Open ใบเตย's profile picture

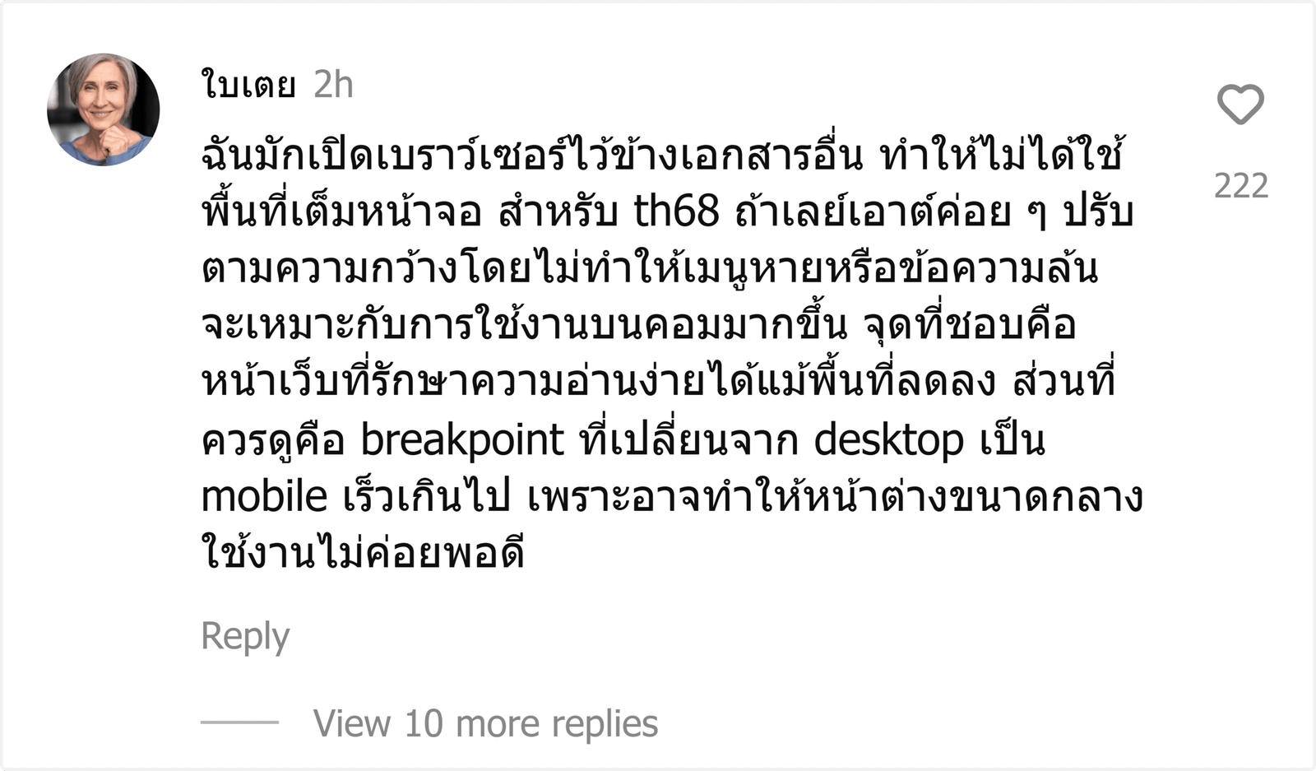tap(104, 109)
